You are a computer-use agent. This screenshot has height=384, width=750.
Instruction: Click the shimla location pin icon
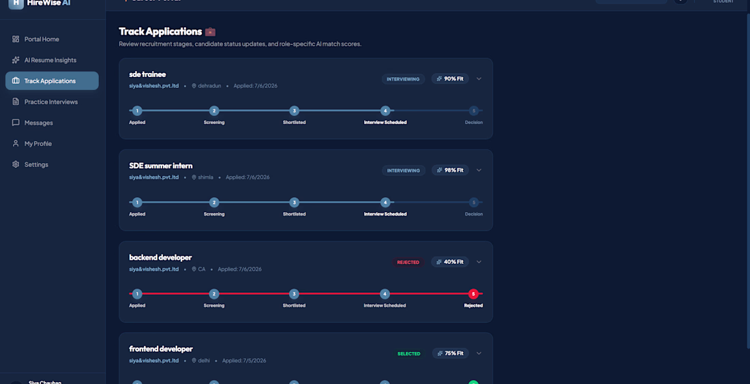coord(194,177)
